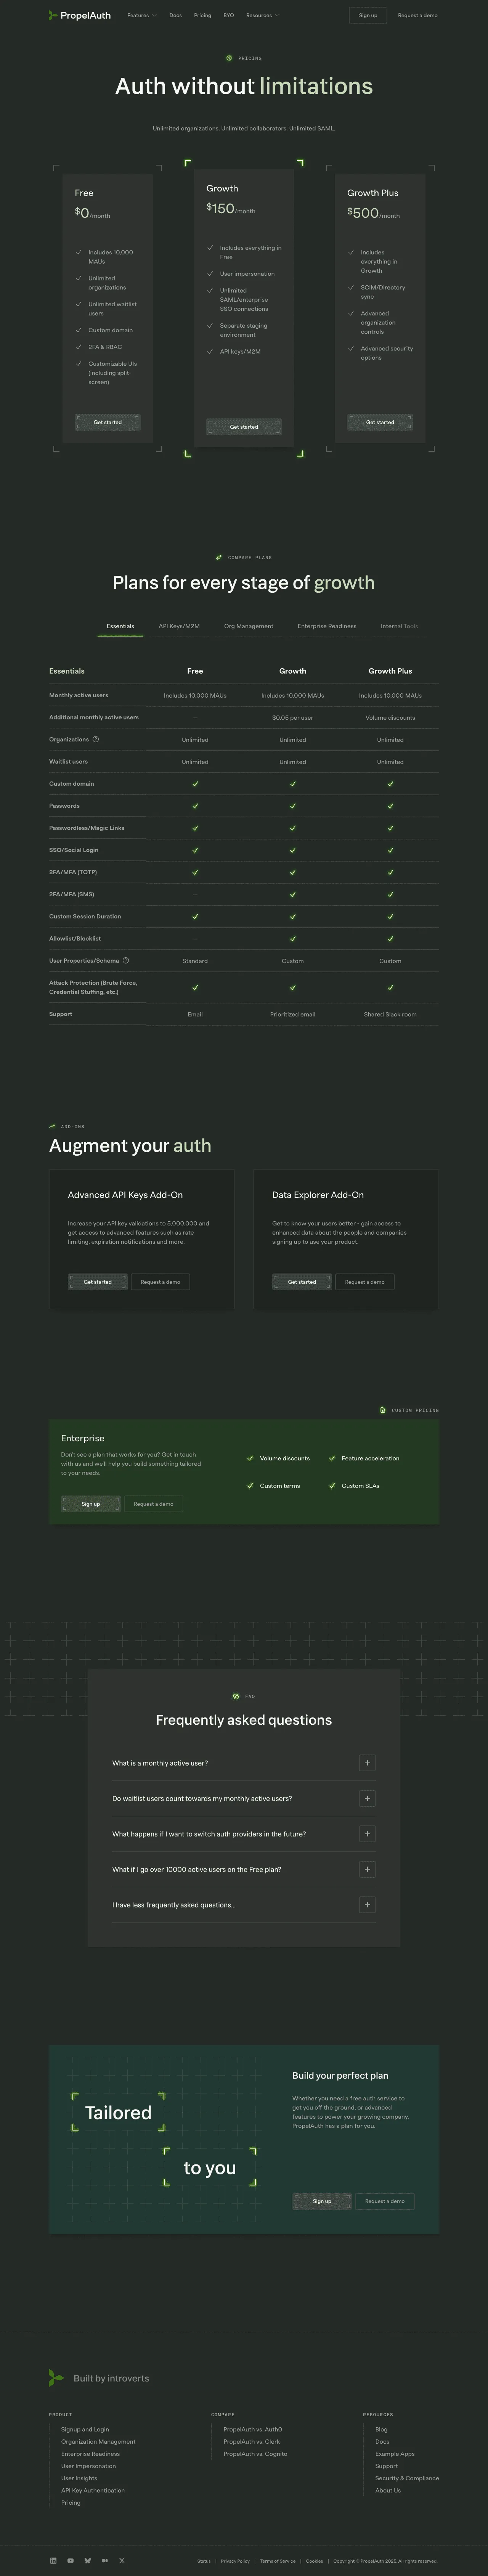Open the About Us footer link
Screen dimensions: 488x2576
pos(388,2490)
